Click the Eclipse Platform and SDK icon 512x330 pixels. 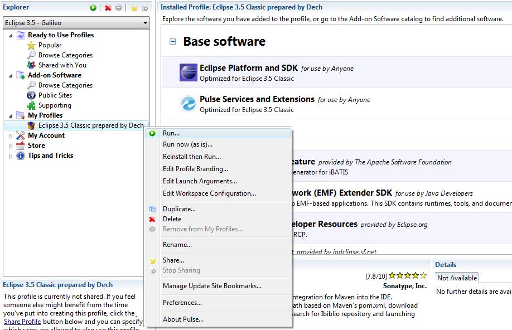tap(189, 72)
